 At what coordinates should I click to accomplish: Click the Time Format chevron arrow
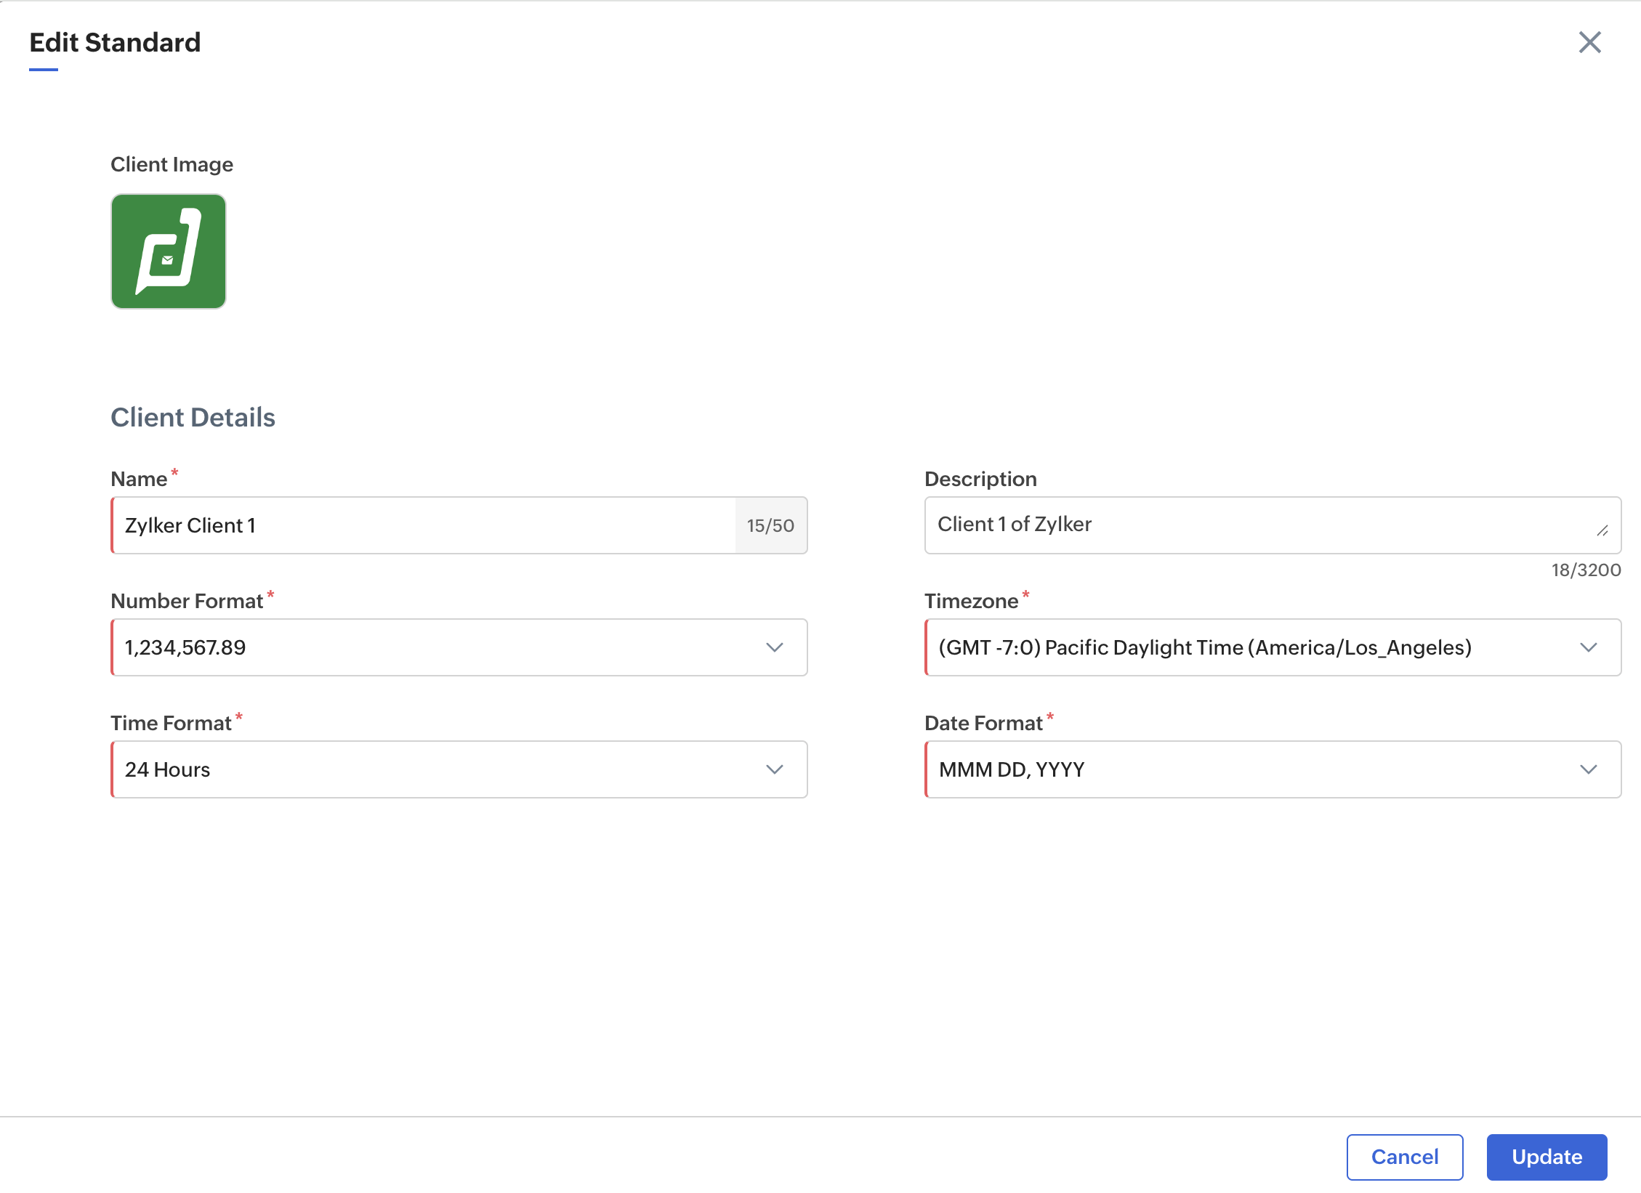(x=775, y=769)
